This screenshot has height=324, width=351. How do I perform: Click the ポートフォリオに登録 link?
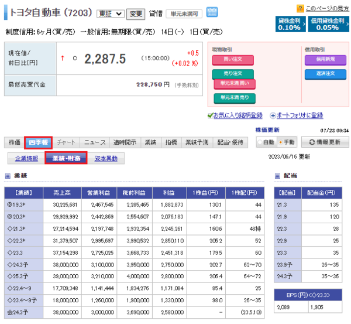point(300,115)
